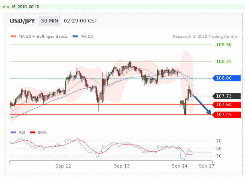245x178 pixels.
Task: Click the Sep 14 date axis label
Action: pos(180,166)
